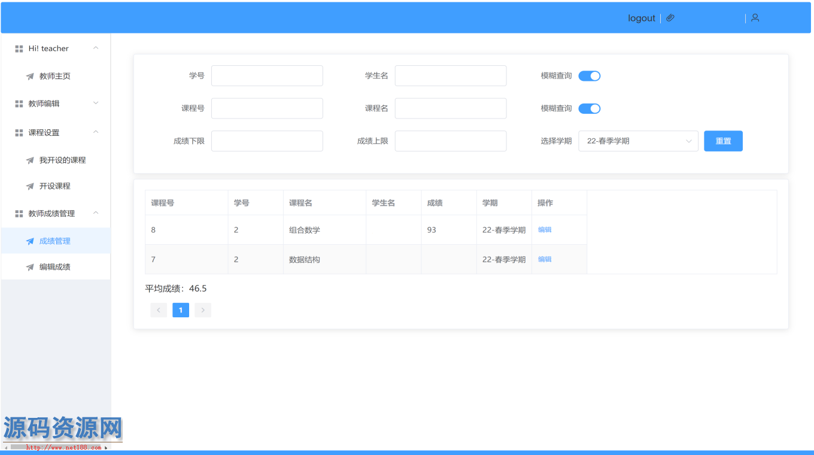This screenshot has height=455, width=814.
Task: Click 编辑 link for 组合数学 row
Action: click(x=545, y=230)
